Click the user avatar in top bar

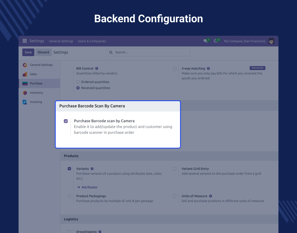(x=271, y=41)
